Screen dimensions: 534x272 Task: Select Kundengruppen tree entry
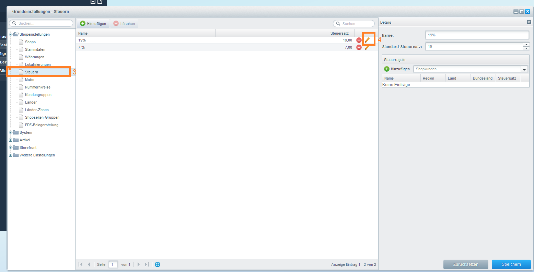pos(38,95)
